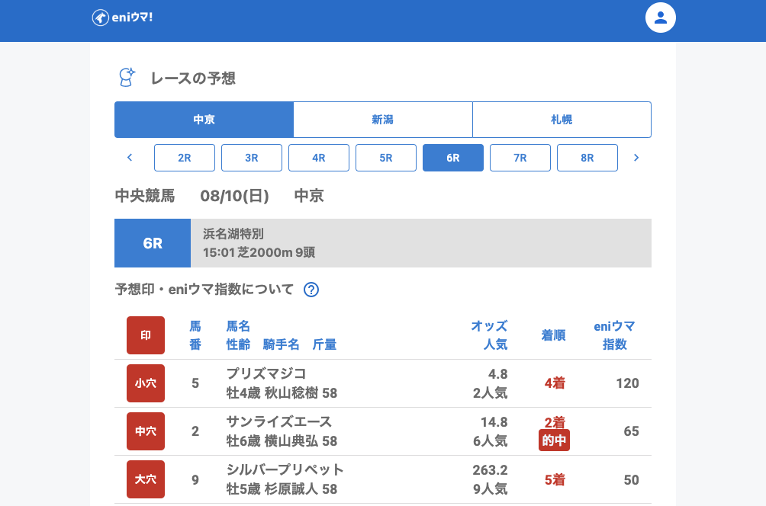Choose the 6R race button
Image resolution: width=766 pixels, height=506 pixels.
pyautogui.click(x=453, y=158)
